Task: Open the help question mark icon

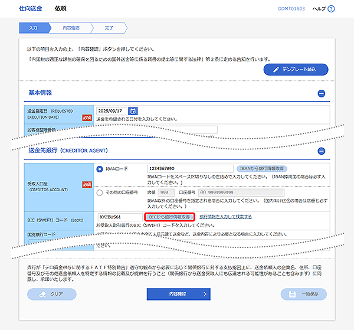Action: pyautogui.click(x=331, y=9)
